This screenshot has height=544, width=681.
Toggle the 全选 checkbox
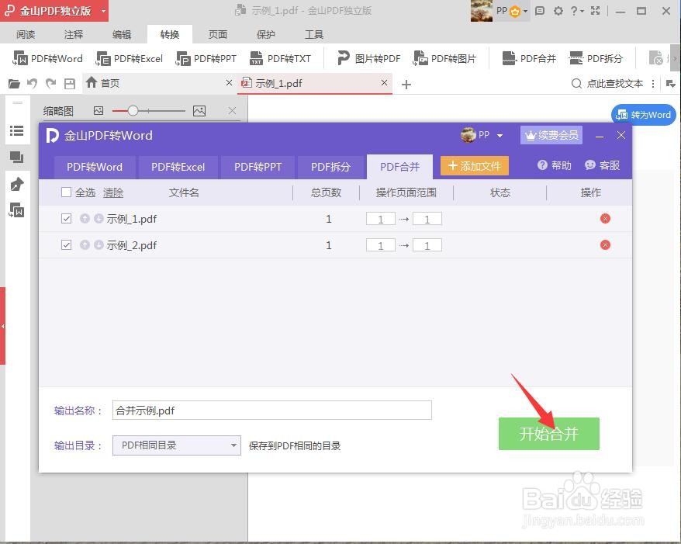pyautogui.click(x=67, y=192)
